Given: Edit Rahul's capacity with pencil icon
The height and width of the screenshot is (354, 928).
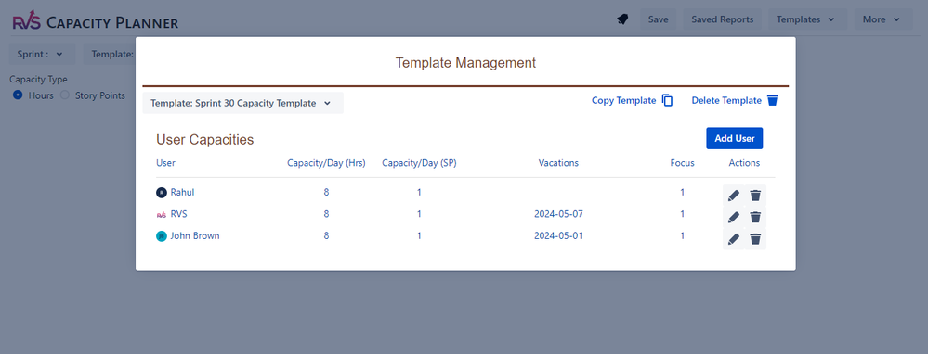Looking at the screenshot, I should coord(734,196).
